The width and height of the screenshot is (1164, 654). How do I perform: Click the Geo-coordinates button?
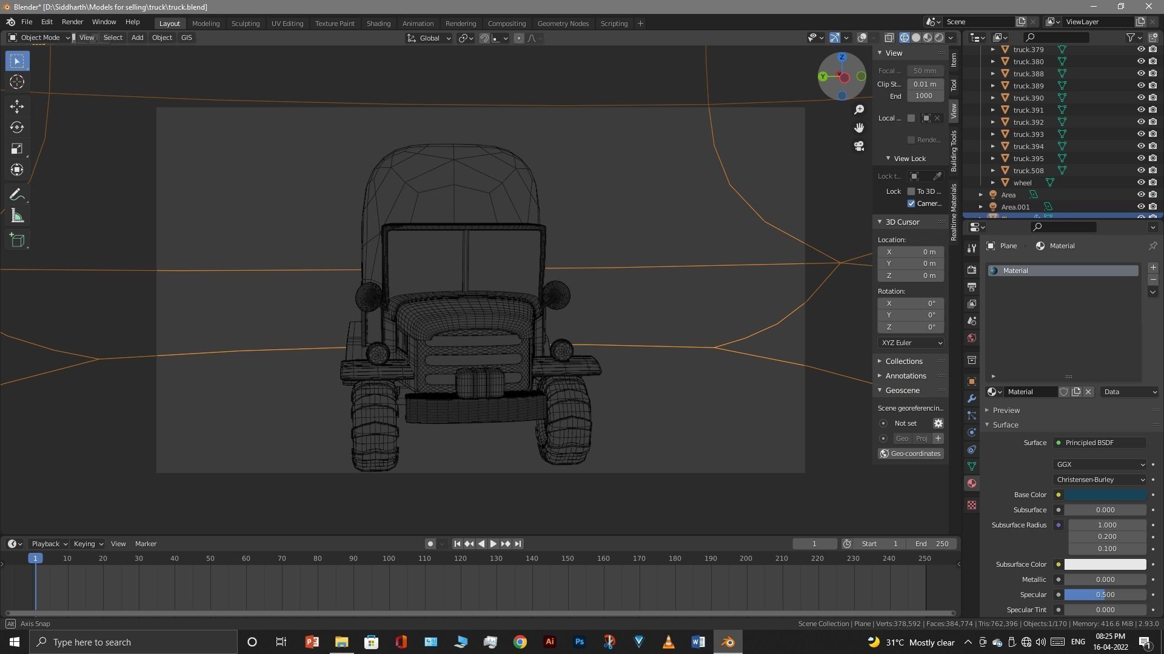[x=911, y=454]
